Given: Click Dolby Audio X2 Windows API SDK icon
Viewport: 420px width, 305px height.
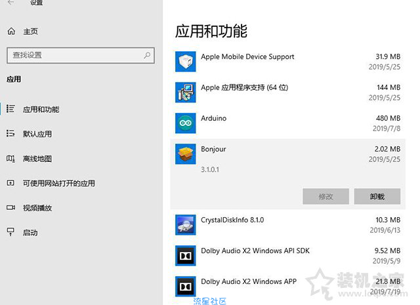Looking at the screenshot, I should click(185, 256).
